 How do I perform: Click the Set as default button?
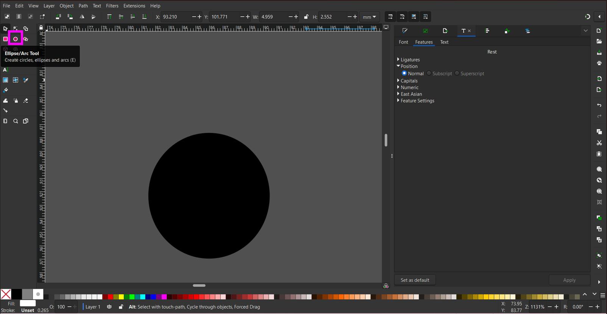415,280
